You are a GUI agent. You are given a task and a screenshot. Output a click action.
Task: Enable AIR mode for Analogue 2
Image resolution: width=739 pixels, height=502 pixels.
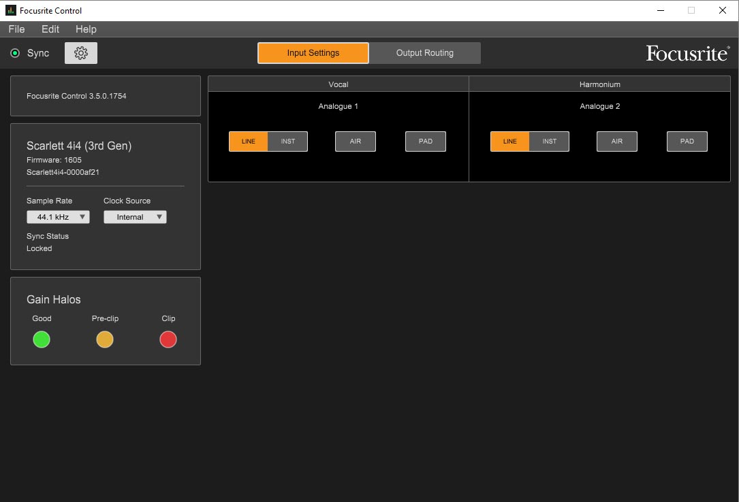(617, 141)
